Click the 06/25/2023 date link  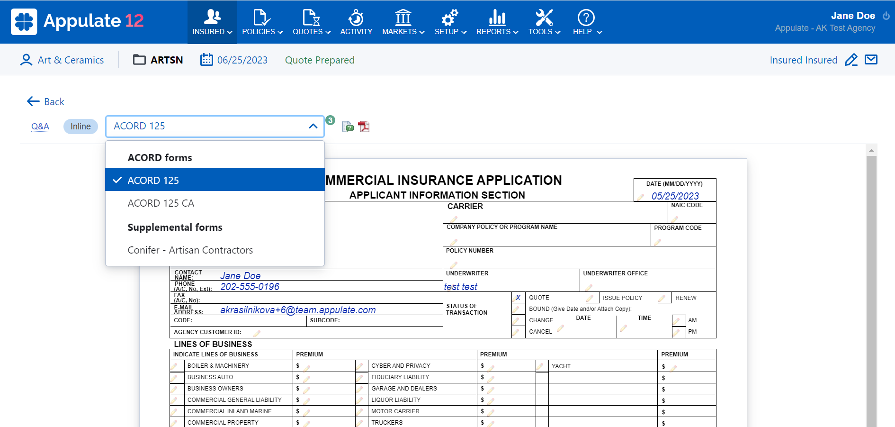242,60
